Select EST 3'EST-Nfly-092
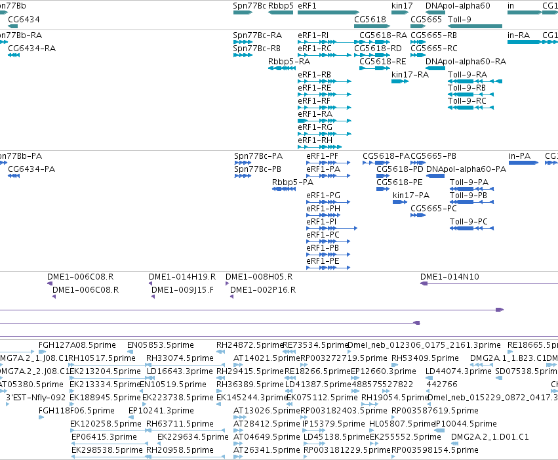 tap(35, 398)
